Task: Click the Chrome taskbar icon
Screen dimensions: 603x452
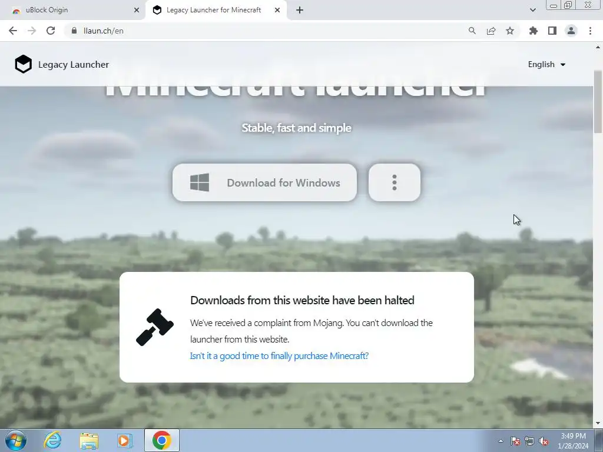Action: (x=162, y=440)
